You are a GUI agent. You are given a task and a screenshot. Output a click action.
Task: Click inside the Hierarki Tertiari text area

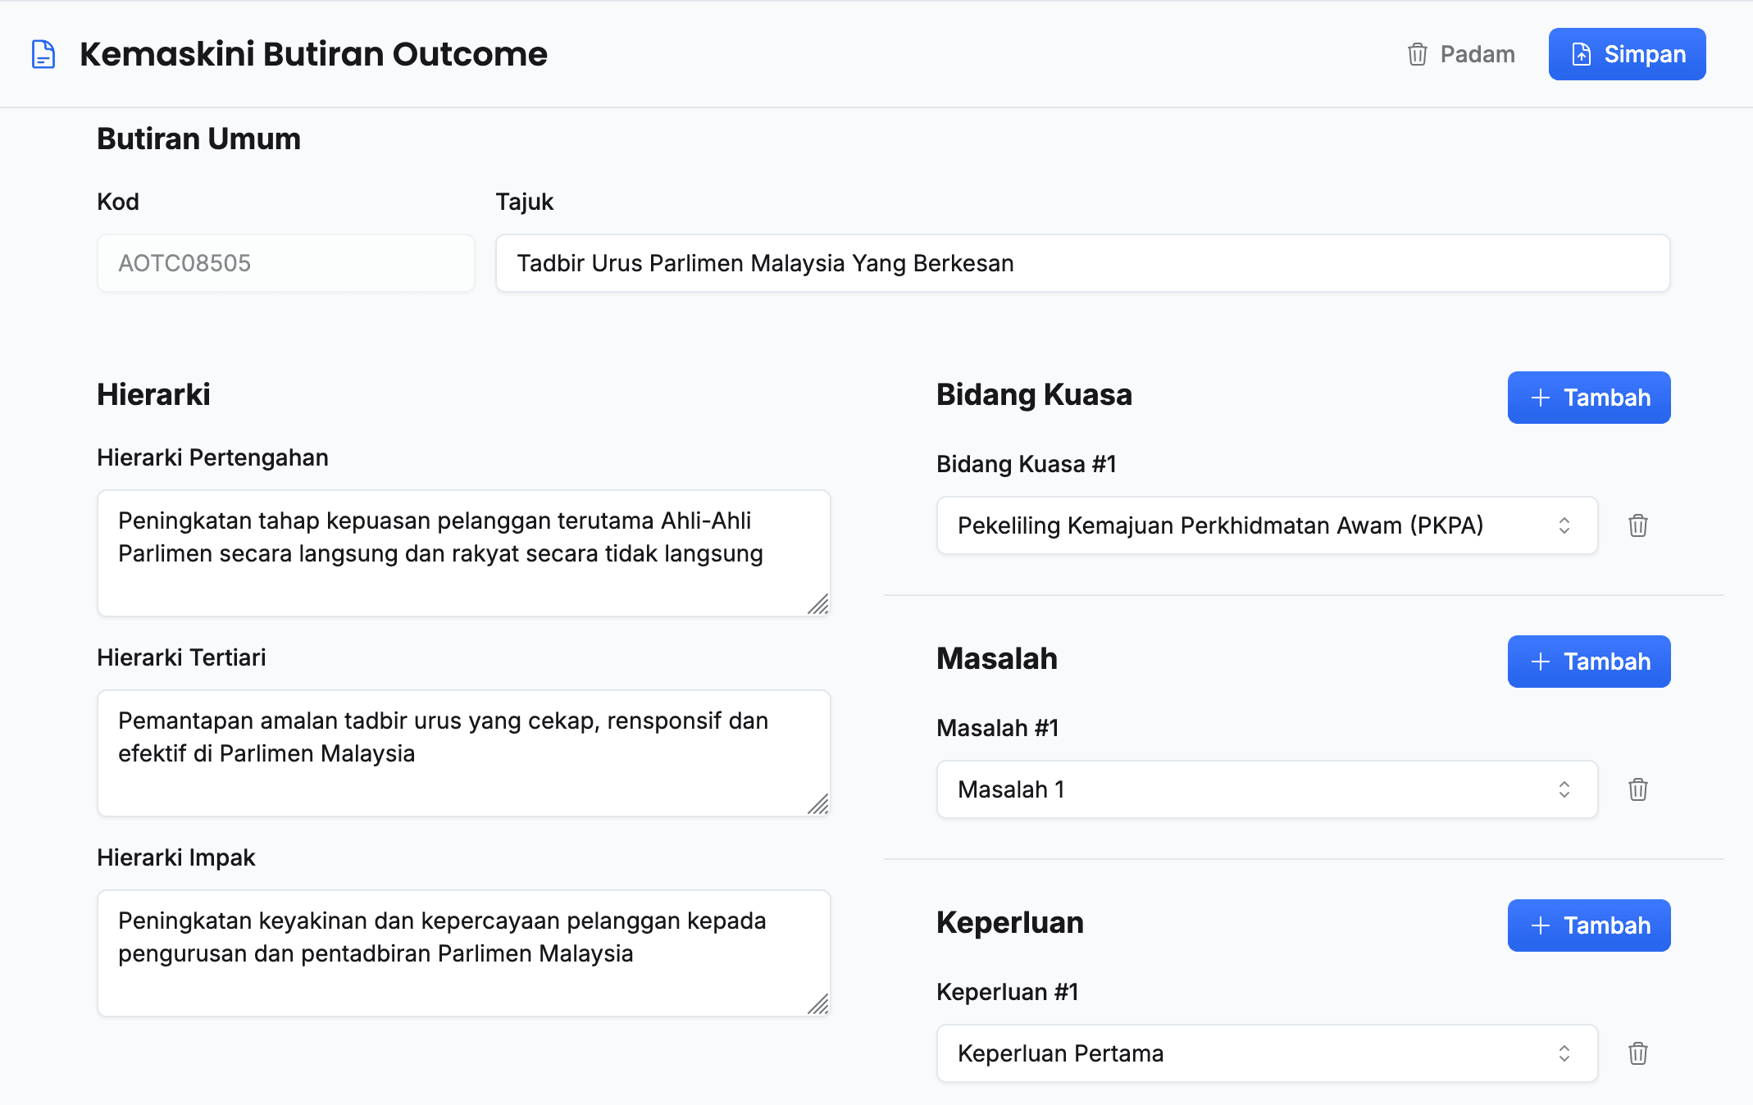(x=463, y=753)
